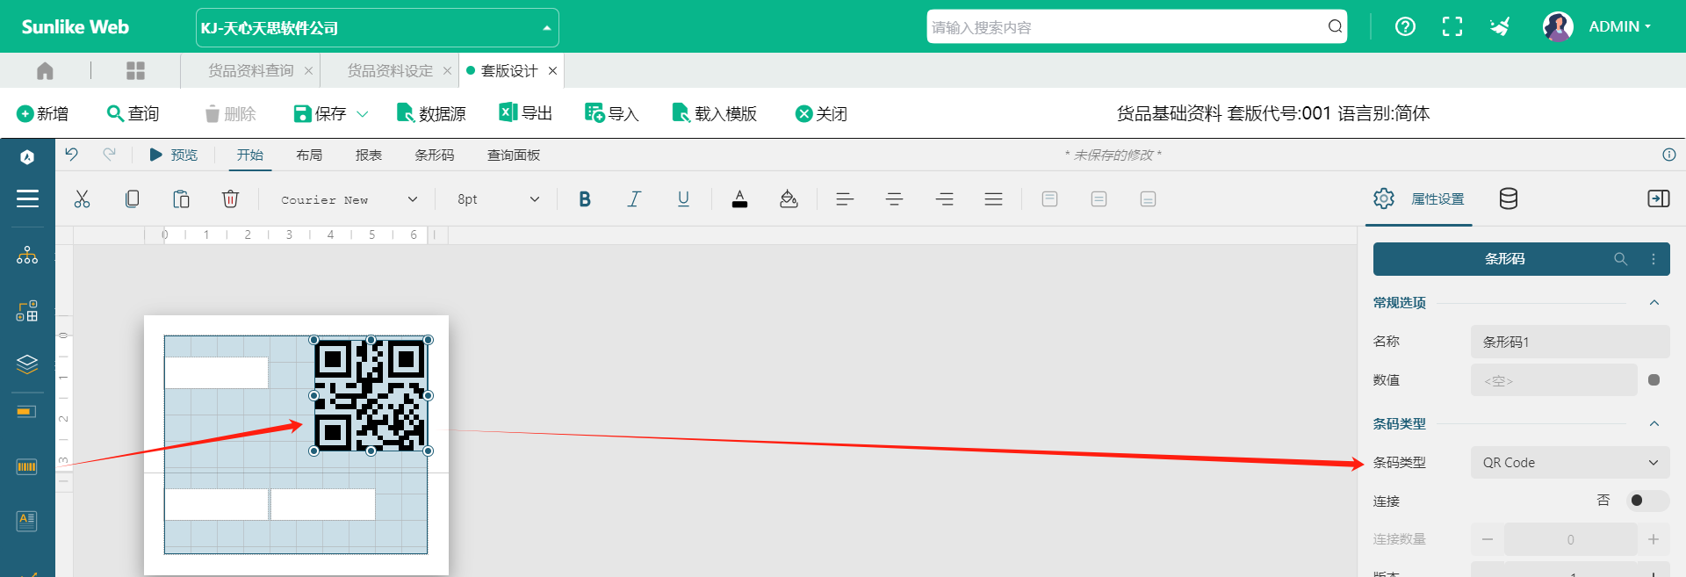Open the 货品资料查询 tab

(250, 70)
